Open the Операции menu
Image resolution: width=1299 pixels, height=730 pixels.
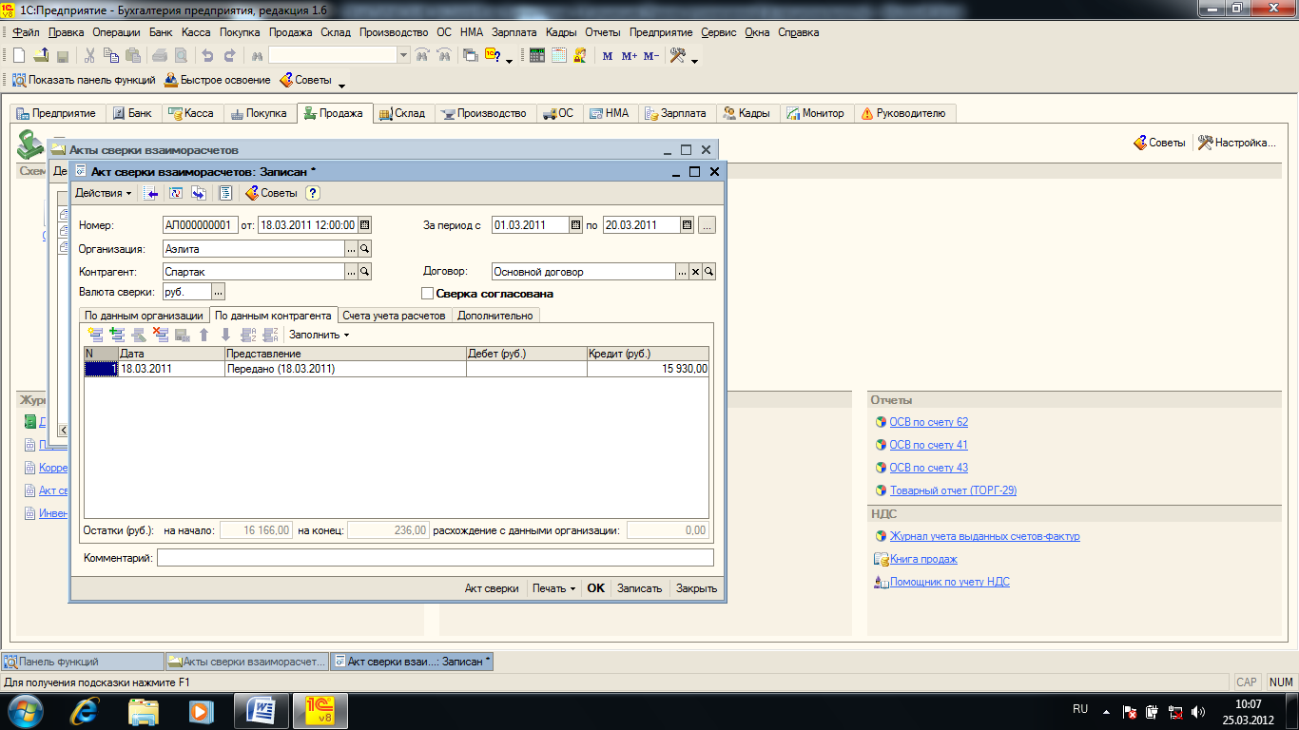116,32
